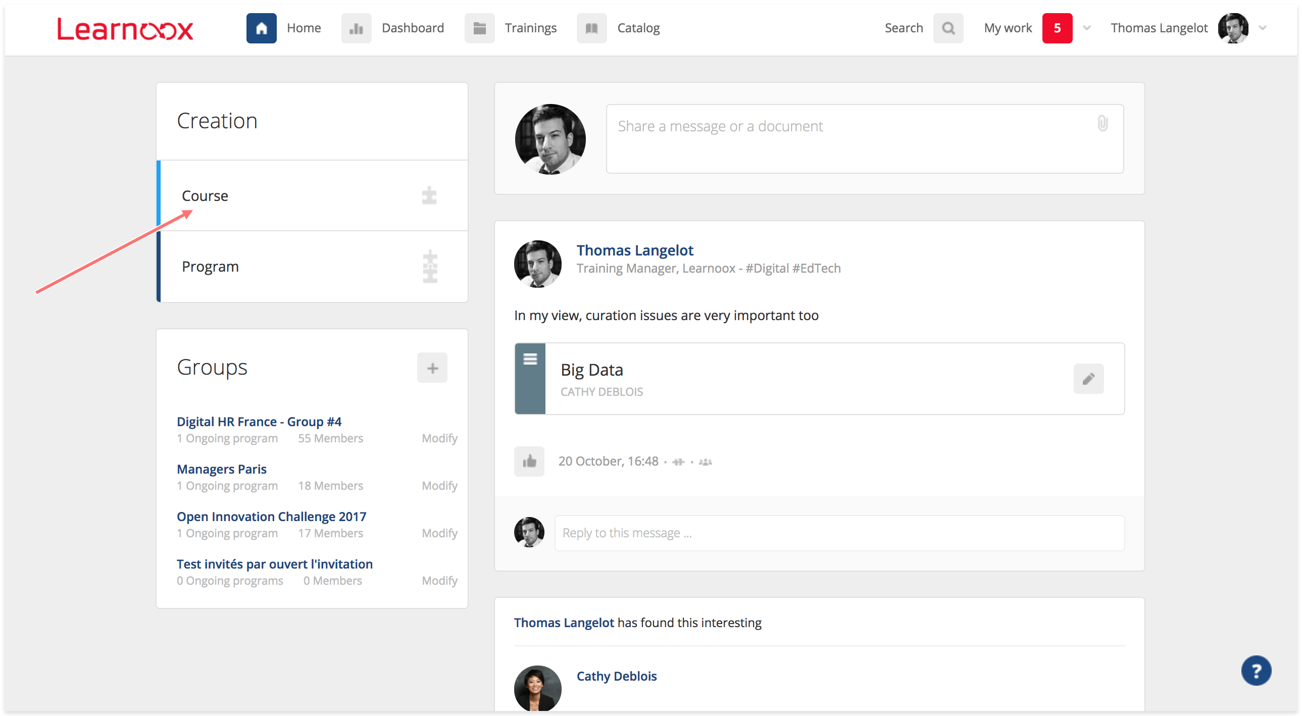The width and height of the screenshot is (1302, 716).
Task: Click the Home icon in navbar
Action: pos(261,28)
